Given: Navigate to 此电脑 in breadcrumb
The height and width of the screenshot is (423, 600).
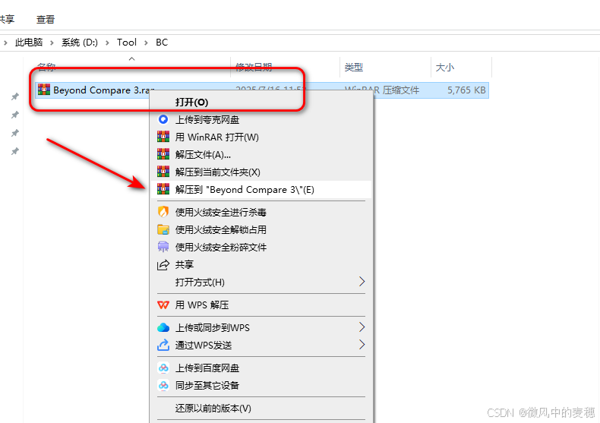Looking at the screenshot, I should coord(29,43).
